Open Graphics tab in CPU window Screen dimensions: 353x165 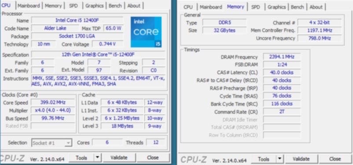94,6
